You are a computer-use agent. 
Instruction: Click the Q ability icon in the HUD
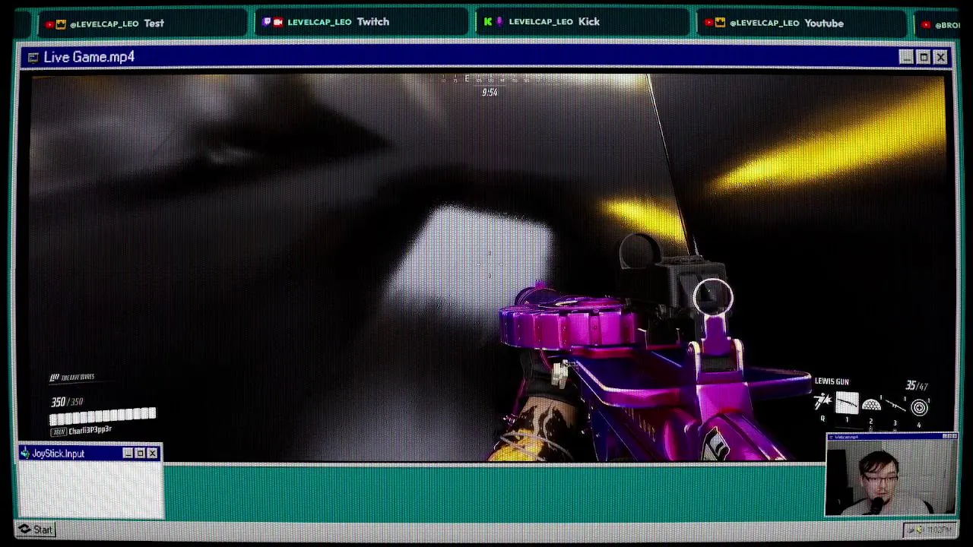822,403
